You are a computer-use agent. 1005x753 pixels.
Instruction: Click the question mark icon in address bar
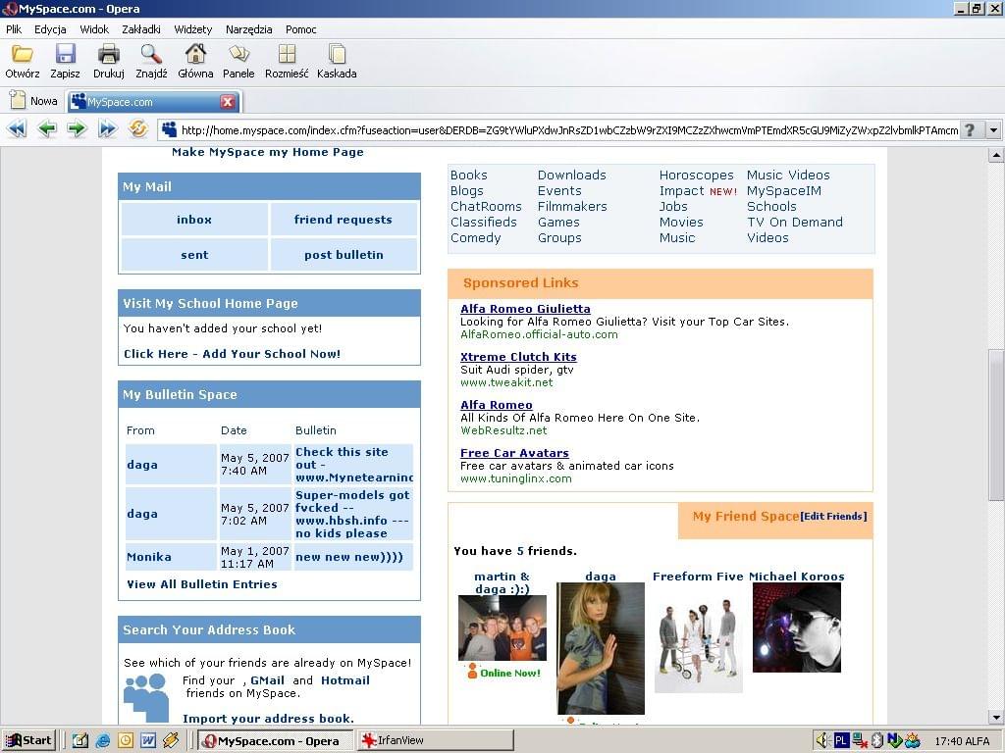pyautogui.click(x=971, y=130)
